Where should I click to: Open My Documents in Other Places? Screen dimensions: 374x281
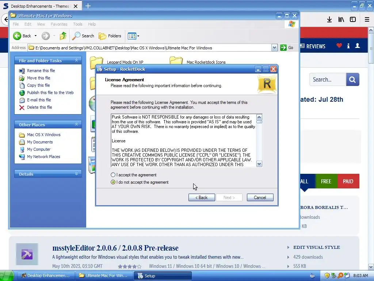(40, 142)
